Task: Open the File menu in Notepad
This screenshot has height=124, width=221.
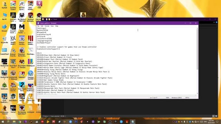Action: pos(38,26)
